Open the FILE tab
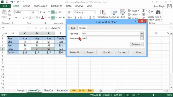Viewport: 173px width, 97px height. (5, 6)
